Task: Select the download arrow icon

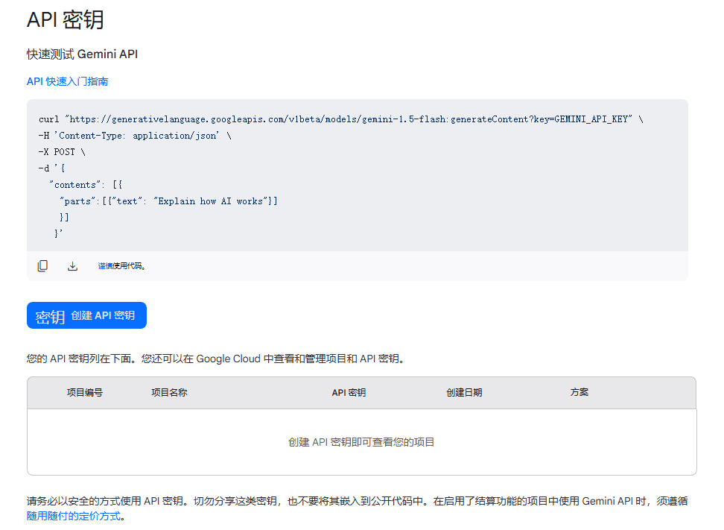Action: coord(72,265)
